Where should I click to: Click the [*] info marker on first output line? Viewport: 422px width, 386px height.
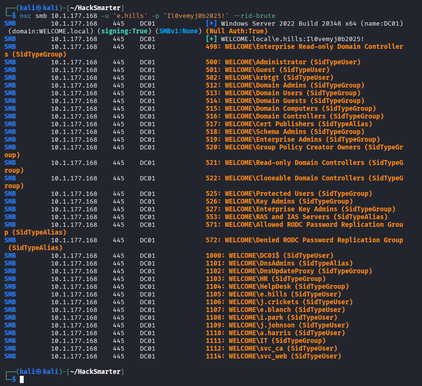211,23
